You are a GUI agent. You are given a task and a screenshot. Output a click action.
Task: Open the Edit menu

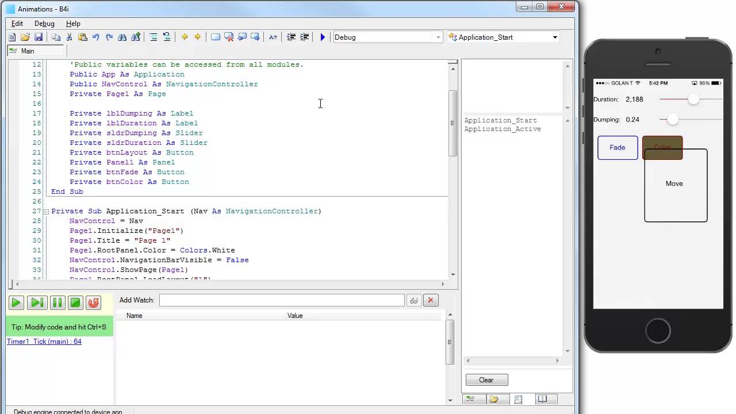[17, 24]
